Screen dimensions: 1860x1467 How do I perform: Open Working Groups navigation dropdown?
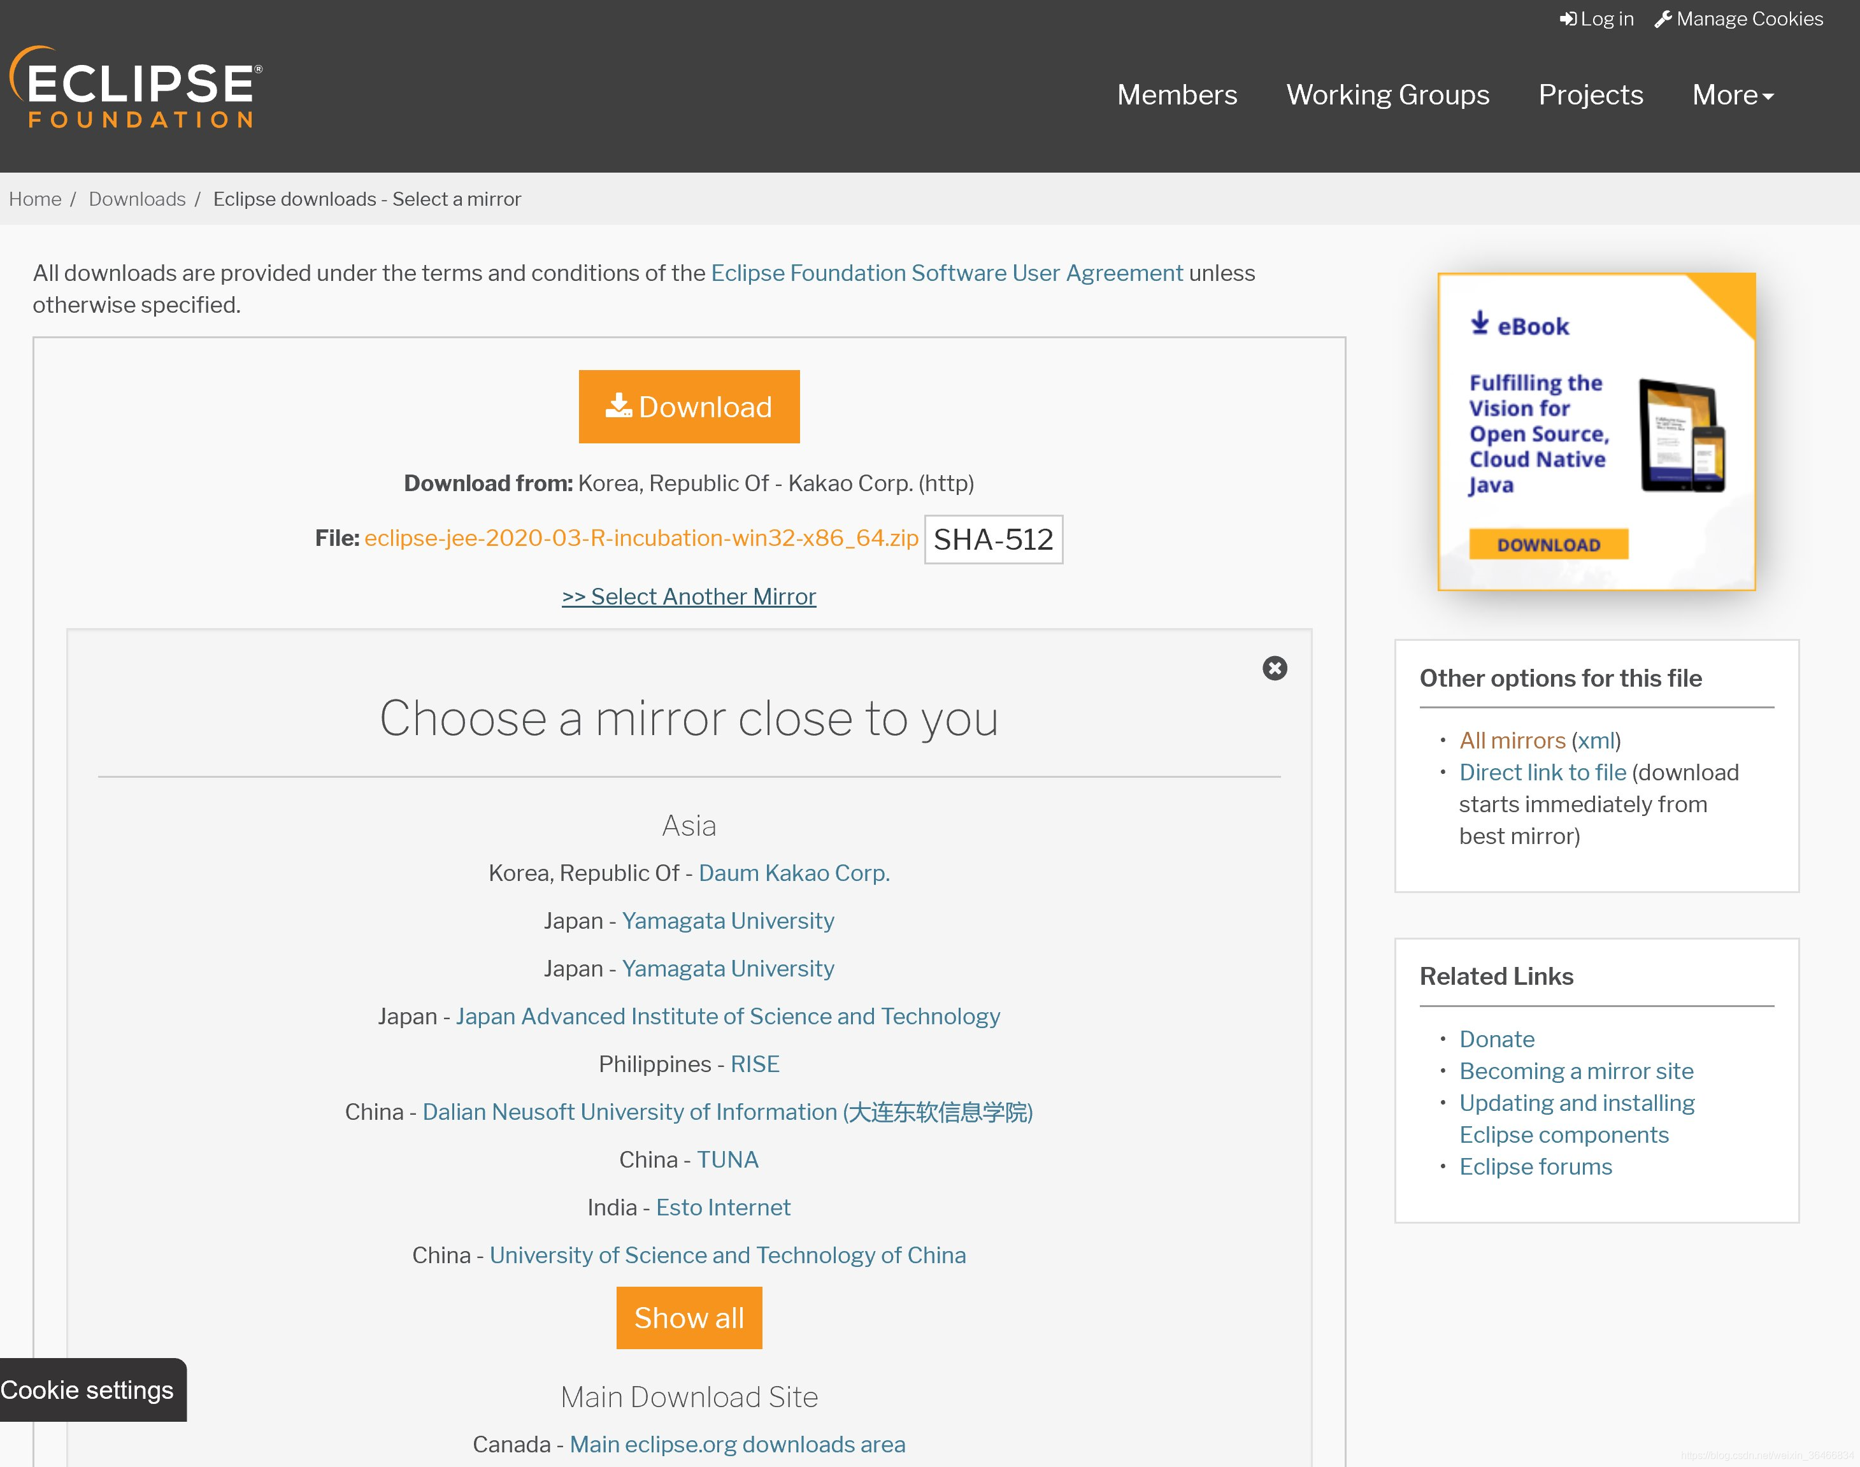tap(1386, 94)
